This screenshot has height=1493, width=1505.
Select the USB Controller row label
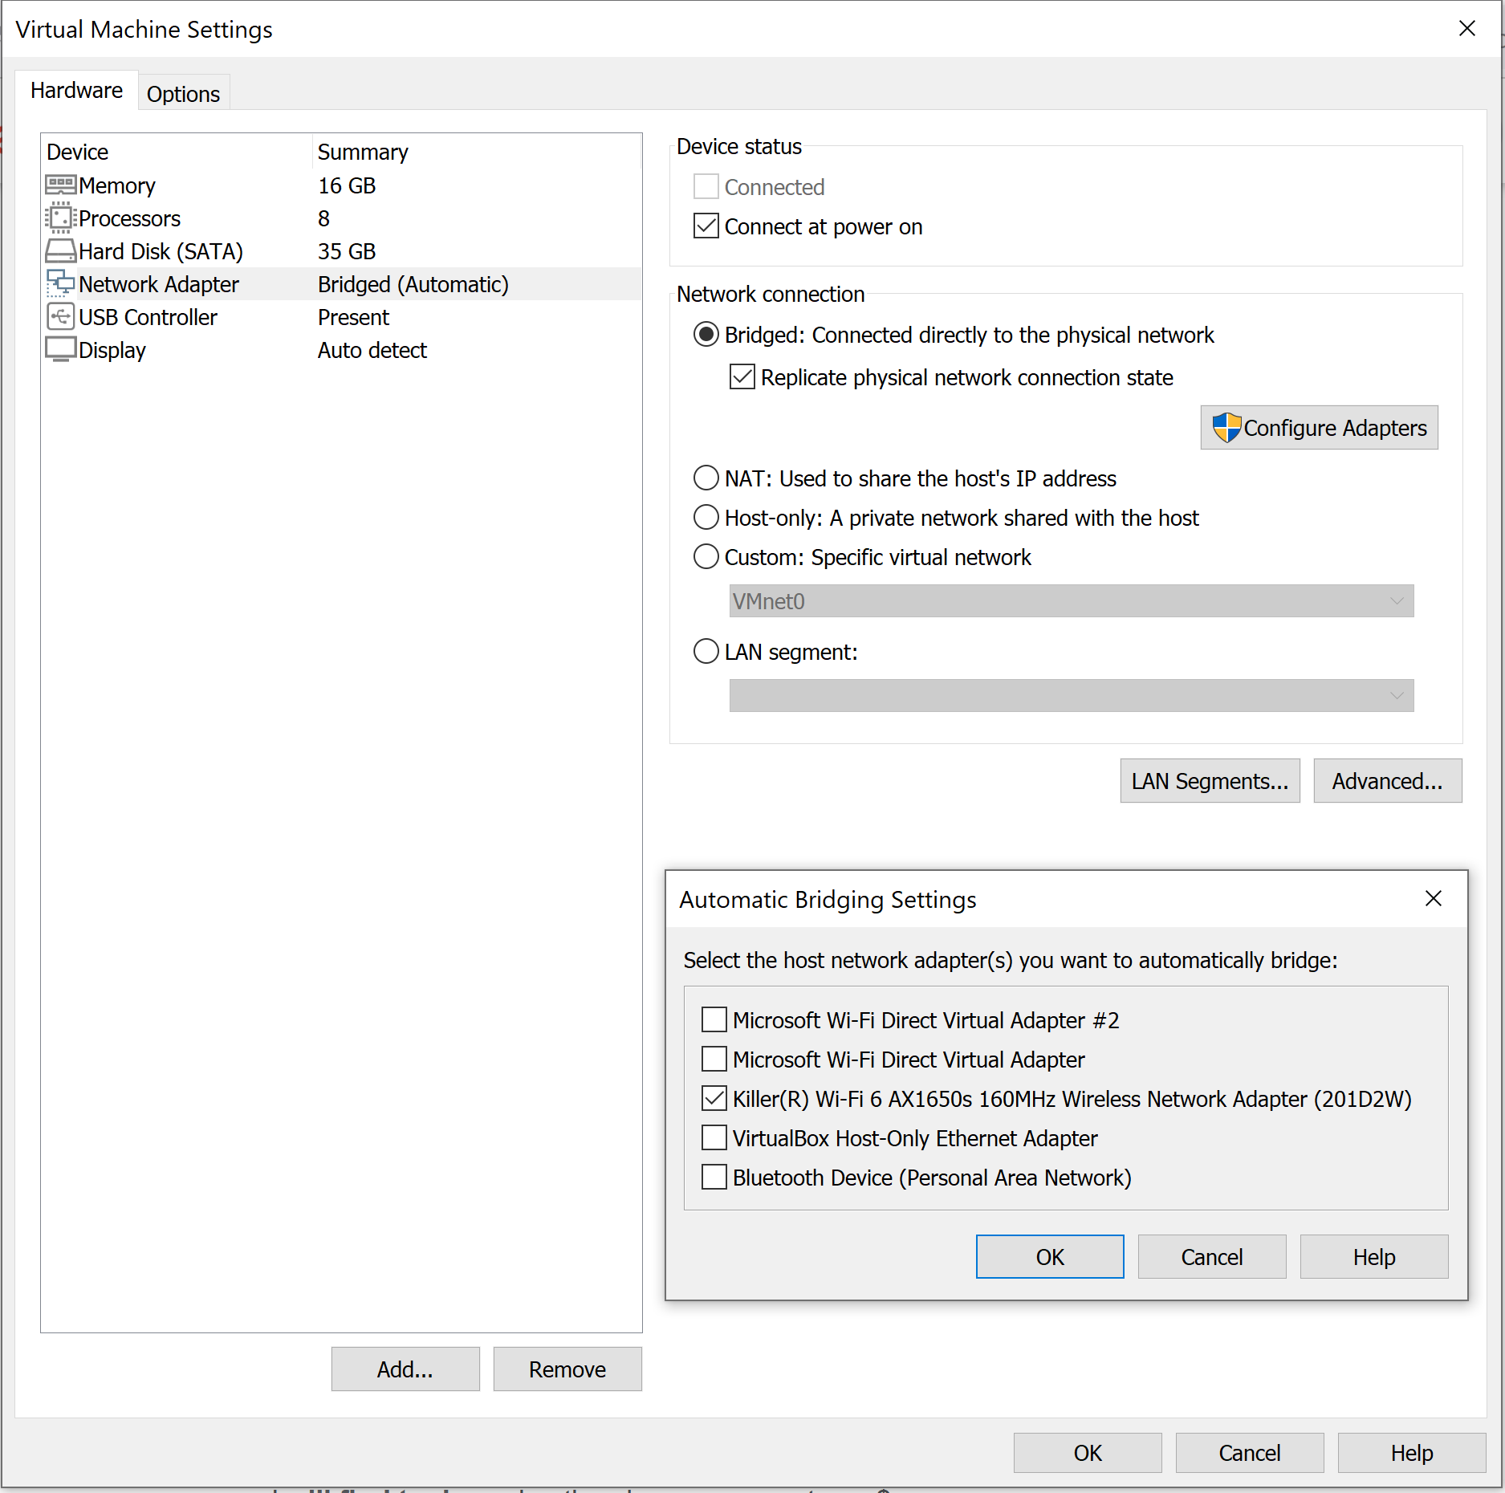148,317
